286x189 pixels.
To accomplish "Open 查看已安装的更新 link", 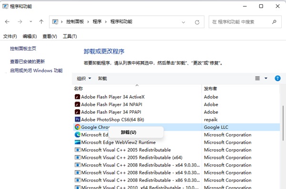I will coord(27,62).
